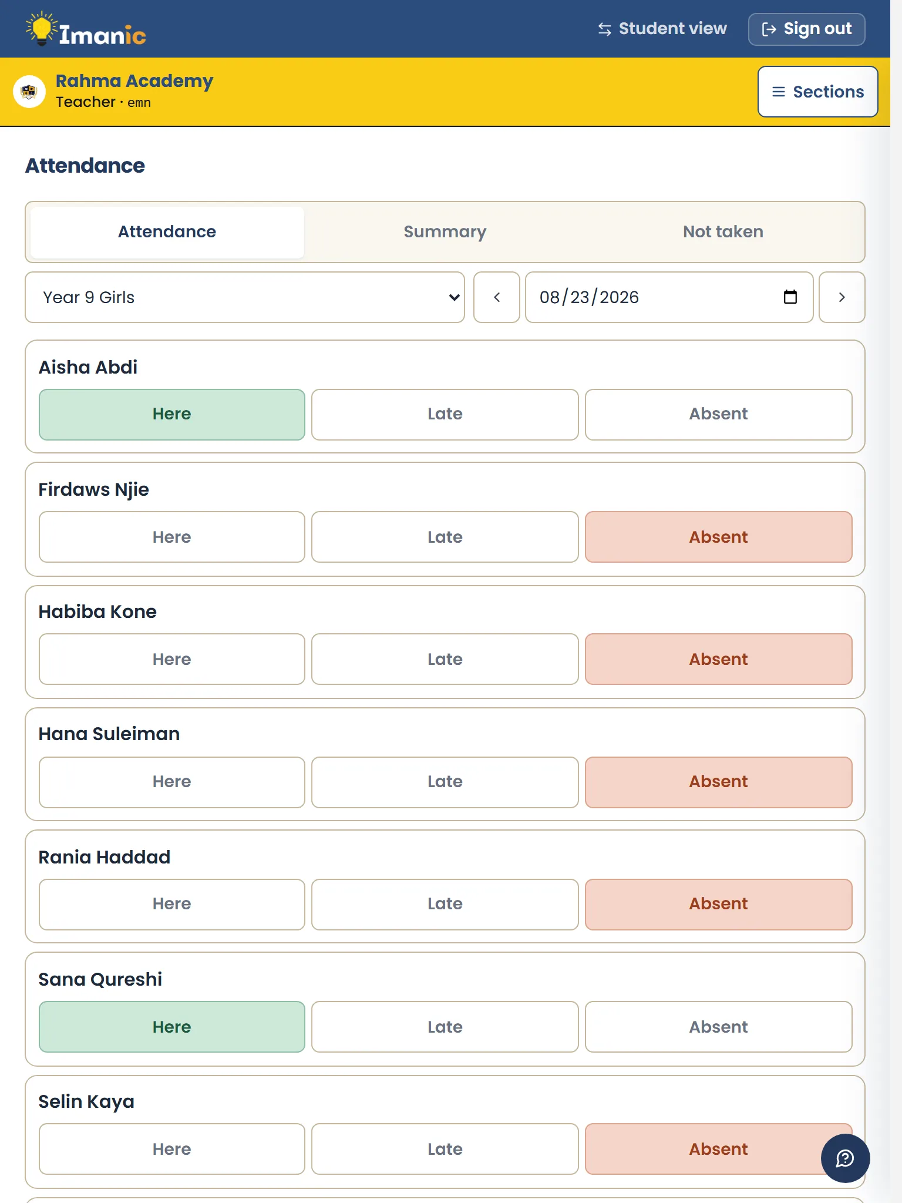The height and width of the screenshot is (1203, 902).
Task: Mark Selin Kaya as Absent
Action: [x=719, y=1149]
